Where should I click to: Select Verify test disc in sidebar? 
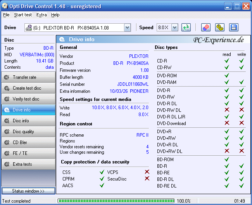coord(28,99)
